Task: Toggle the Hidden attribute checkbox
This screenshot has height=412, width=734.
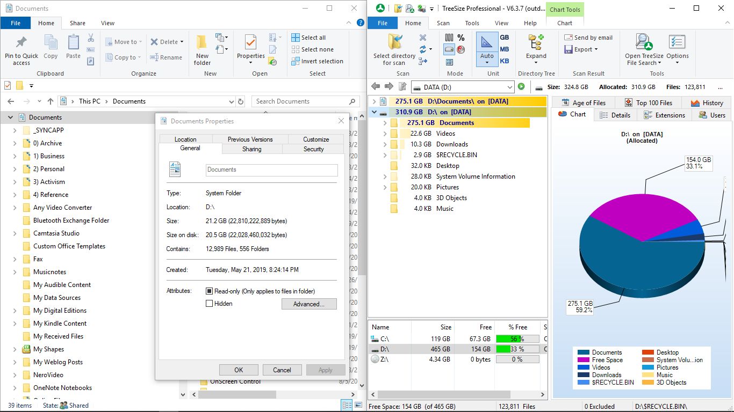Action: [x=210, y=304]
